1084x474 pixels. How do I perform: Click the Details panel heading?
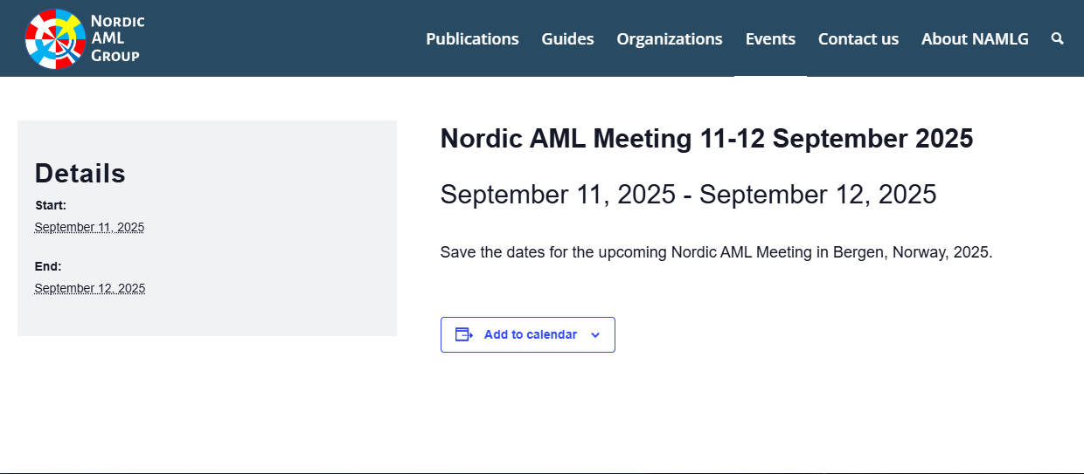click(80, 174)
